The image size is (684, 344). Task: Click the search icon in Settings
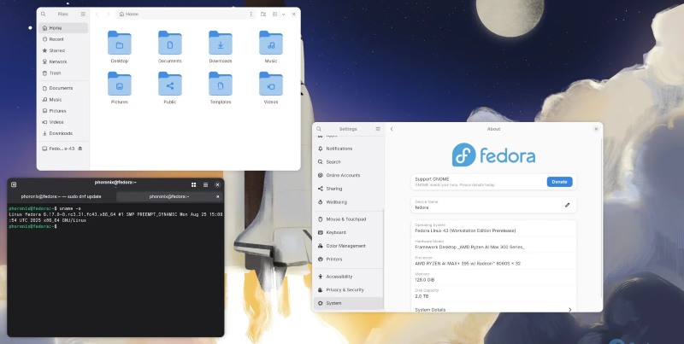click(x=319, y=129)
